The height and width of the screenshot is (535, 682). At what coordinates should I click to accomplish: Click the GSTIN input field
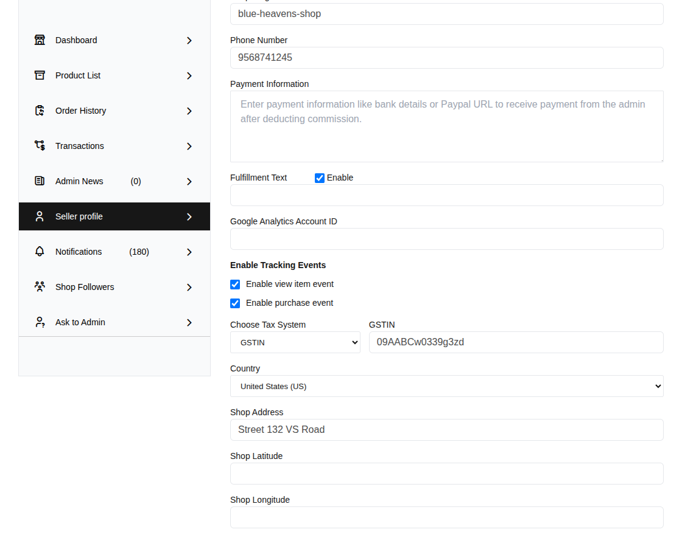pos(516,342)
